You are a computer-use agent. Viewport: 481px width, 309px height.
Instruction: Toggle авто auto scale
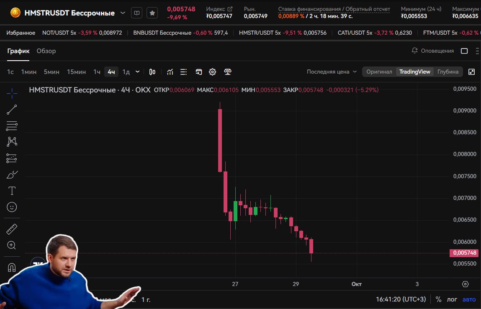tap(469, 299)
